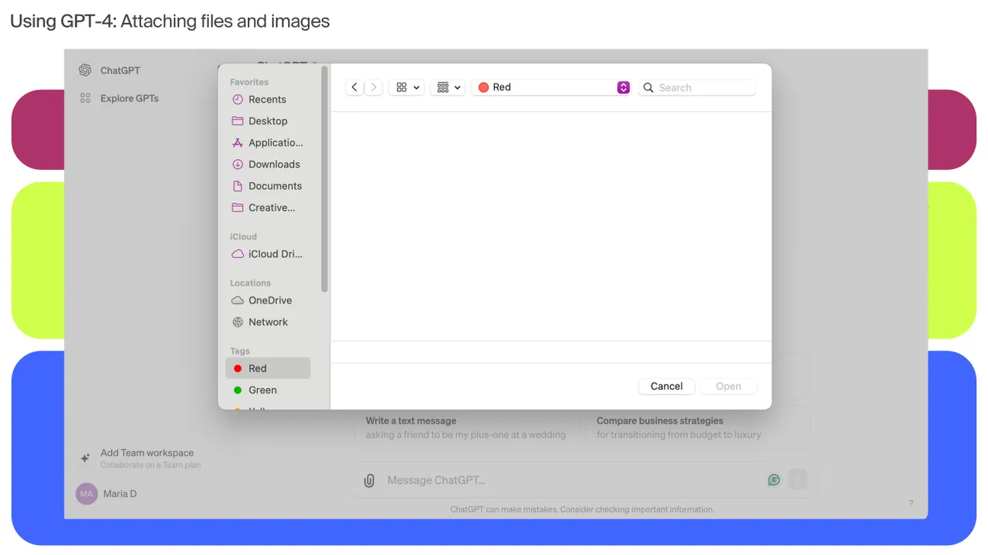This screenshot has height=555, width=988.
Task: Go forward with the right chevron button
Action: coord(374,87)
